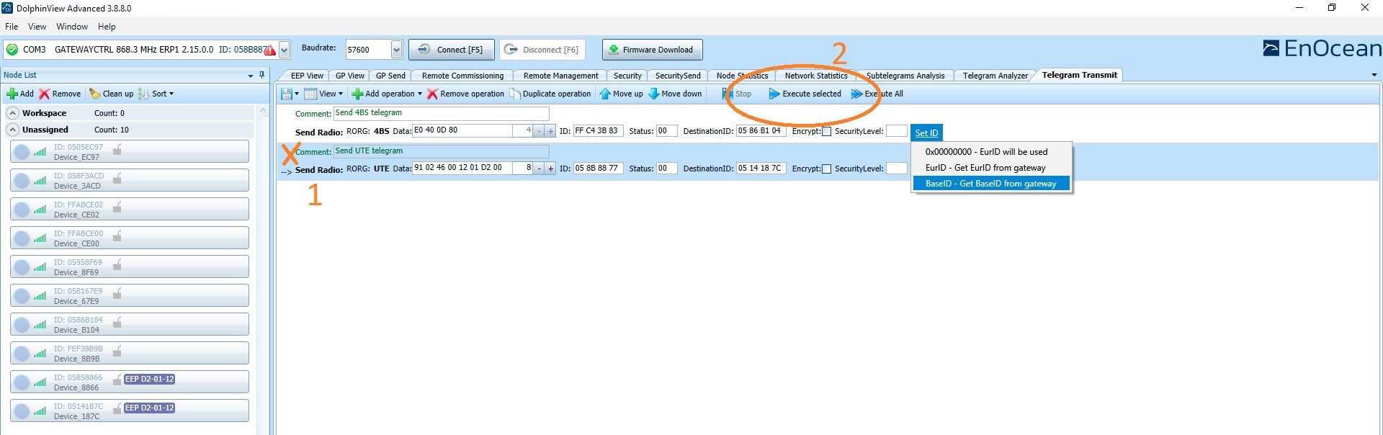The height and width of the screenshot is (435, 1383).
Task: Click Duplicate operation
Action: (551, 94)
